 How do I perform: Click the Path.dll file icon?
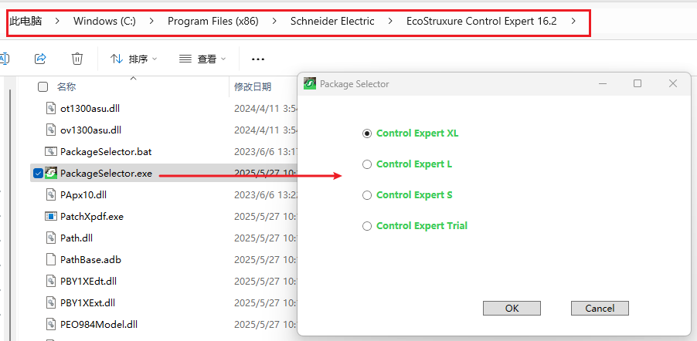click(x=51, y=238)
